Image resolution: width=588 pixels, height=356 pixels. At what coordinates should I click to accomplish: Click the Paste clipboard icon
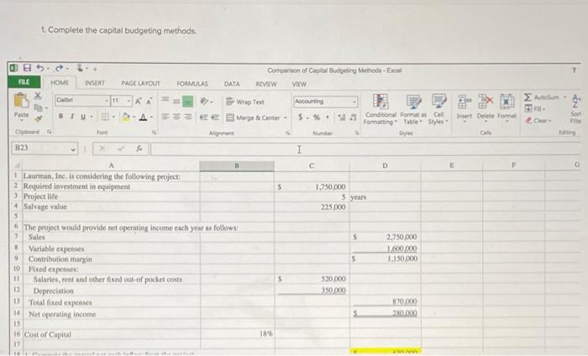point(21,101)
